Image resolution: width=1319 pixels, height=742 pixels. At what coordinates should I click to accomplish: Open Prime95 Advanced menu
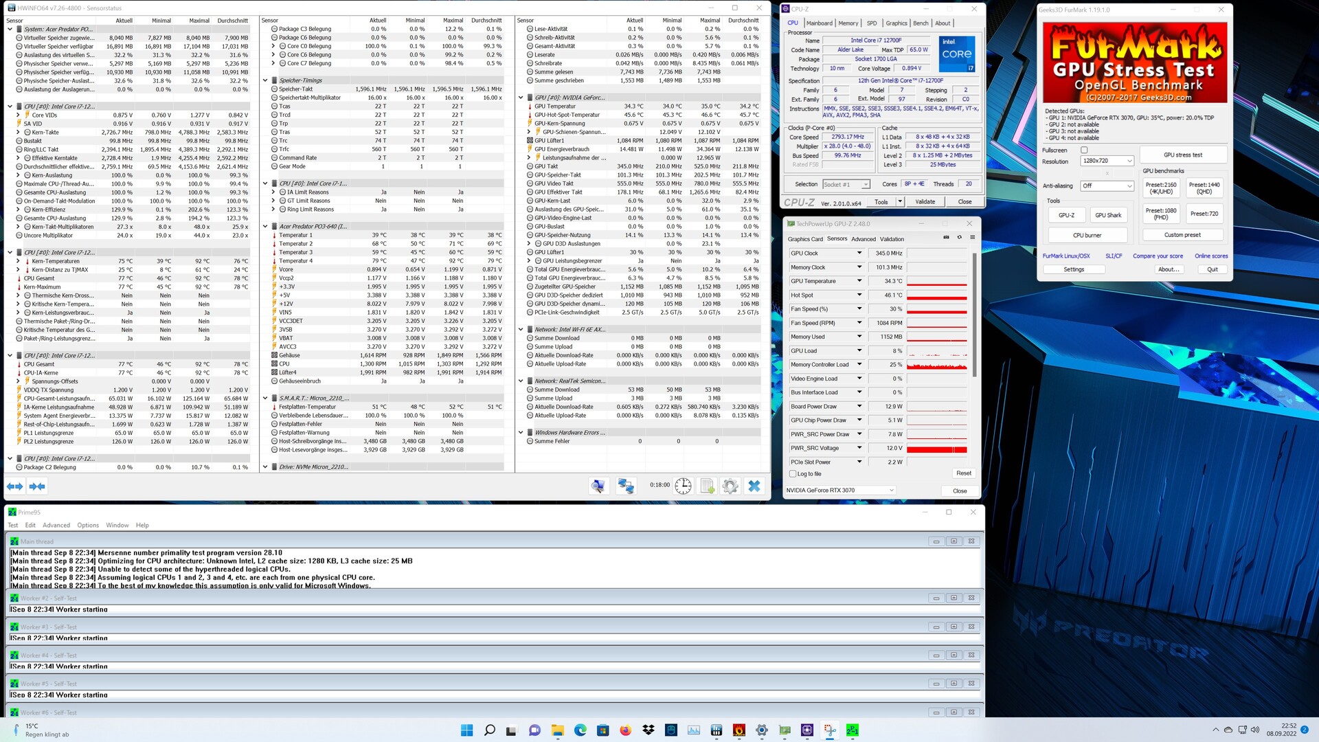(56, 525)
